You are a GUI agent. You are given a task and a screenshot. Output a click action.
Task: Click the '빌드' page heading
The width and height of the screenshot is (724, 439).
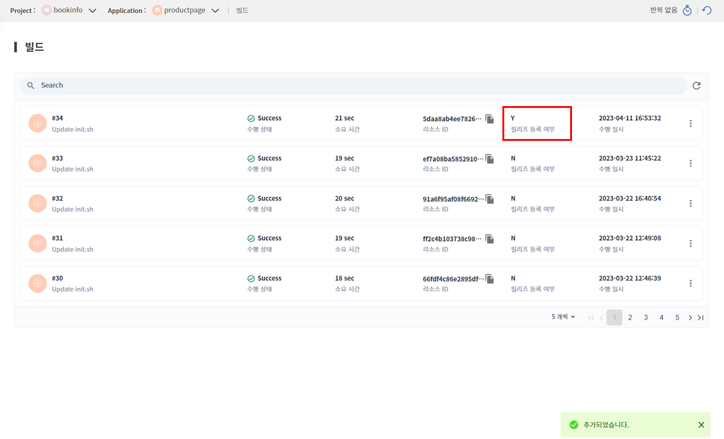34,46
